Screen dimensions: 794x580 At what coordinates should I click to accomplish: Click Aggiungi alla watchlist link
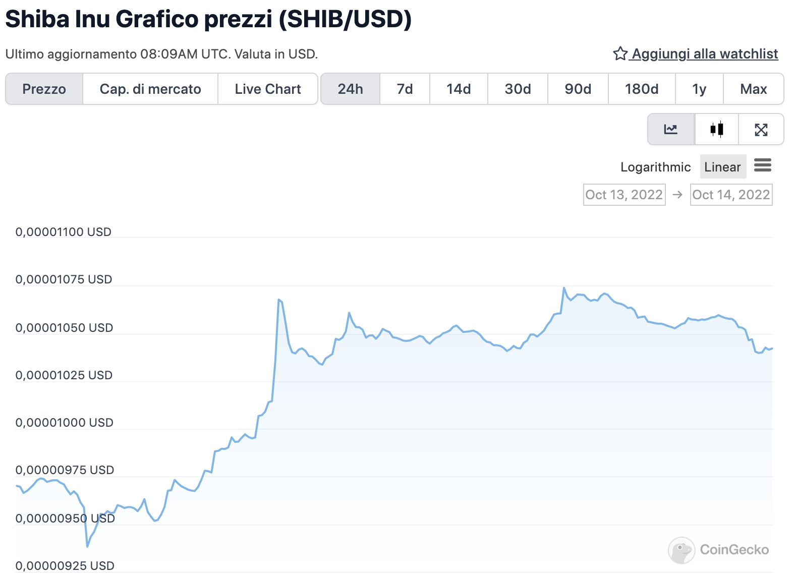pyautogui.click(x=705, y=54)
